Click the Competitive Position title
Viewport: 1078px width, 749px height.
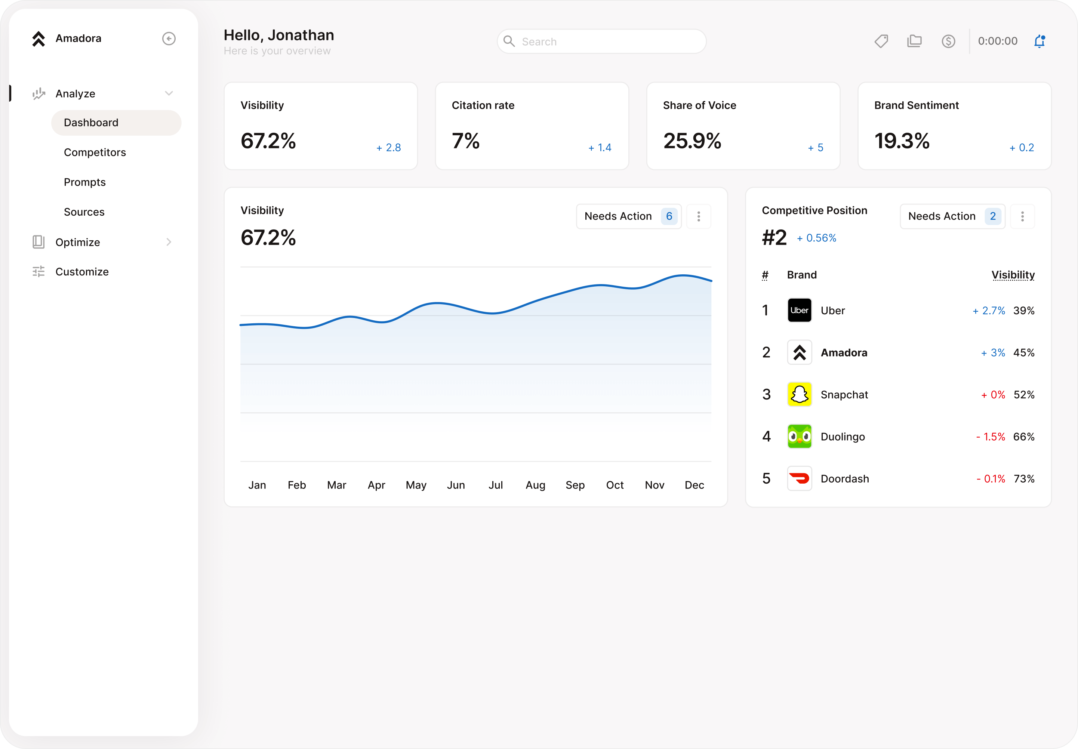(815, 211)
